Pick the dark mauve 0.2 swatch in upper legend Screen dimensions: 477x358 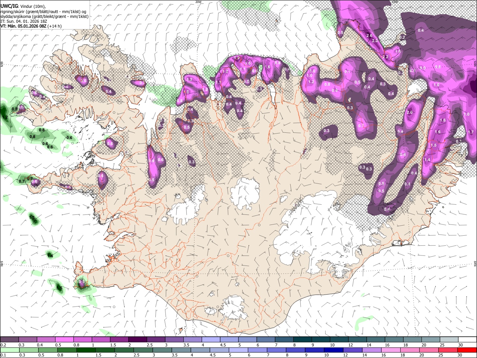[9, 339]
